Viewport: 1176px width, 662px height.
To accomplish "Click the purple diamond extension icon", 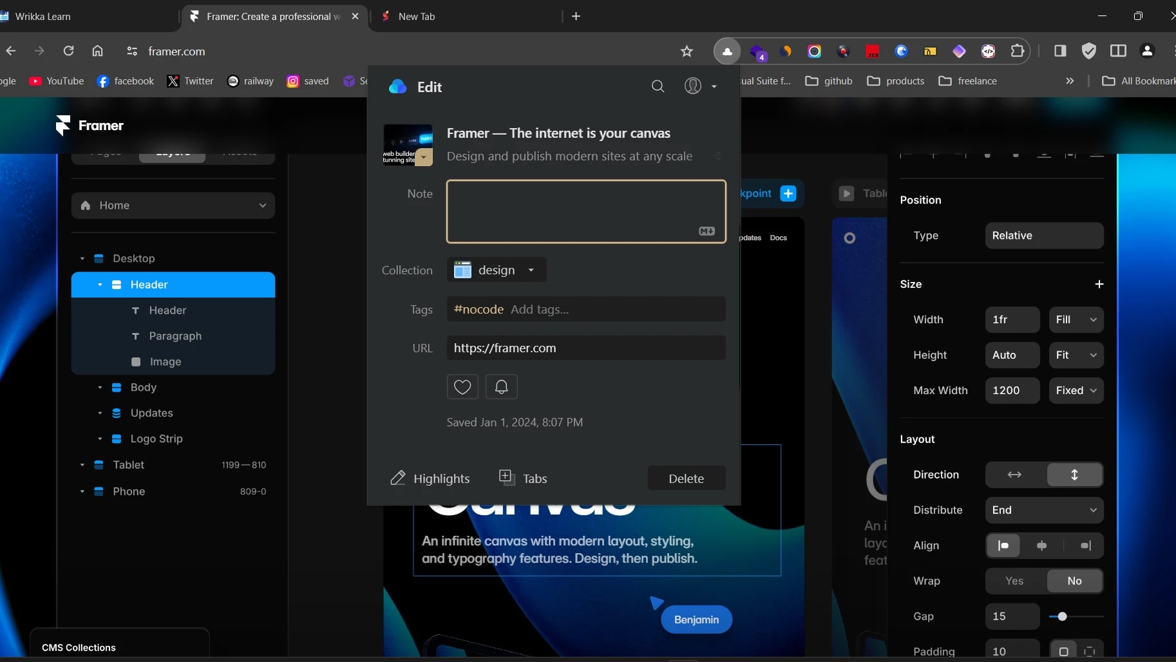I will tap(959, 52).
